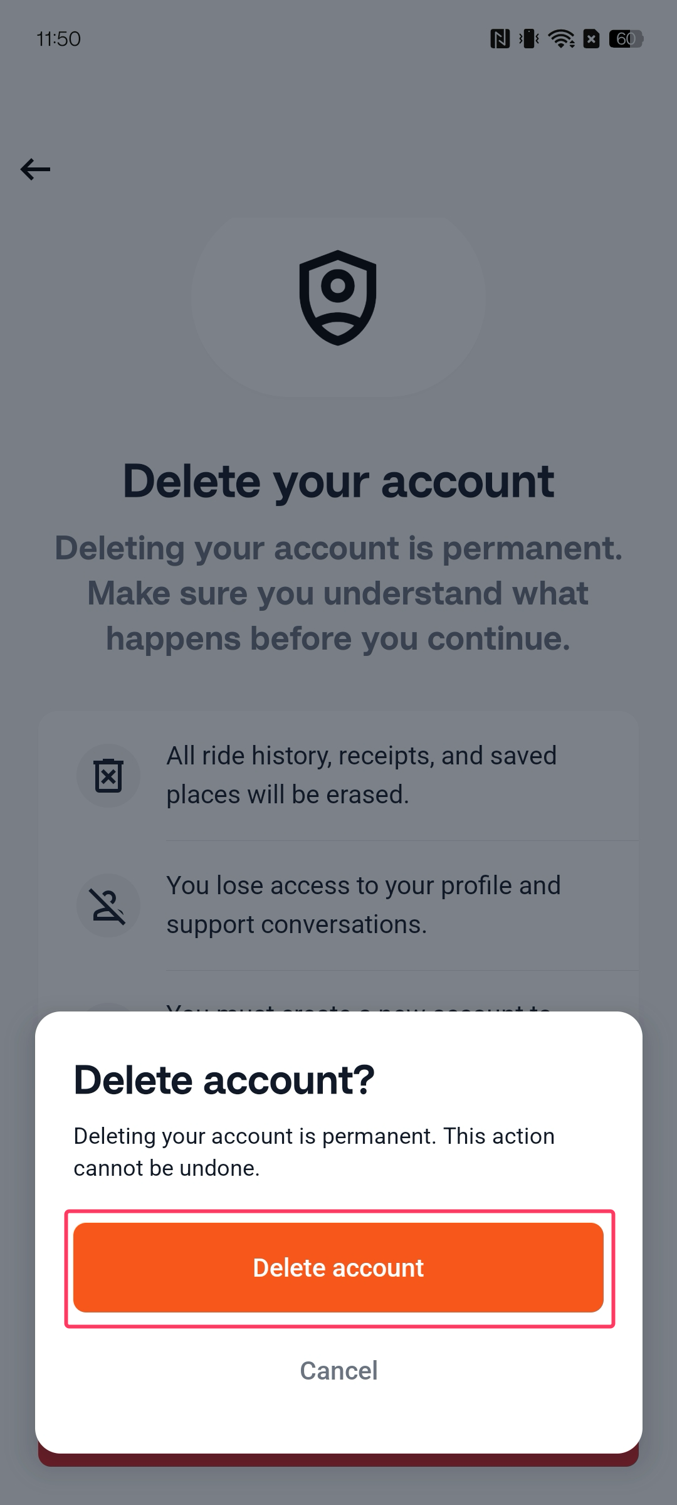Tap the back arrow to return
Image resolution: width=677 pixels, height=1505 pixels.
tap(35, 168)
